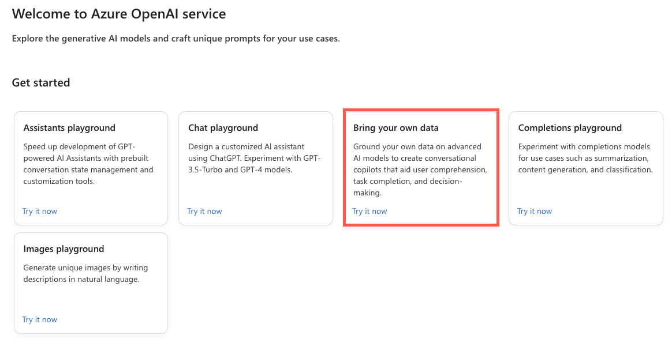Open Try it now under Assistants playground
Image resolution: width=672 pixels, height=343 pixels.
coord(40,211)
